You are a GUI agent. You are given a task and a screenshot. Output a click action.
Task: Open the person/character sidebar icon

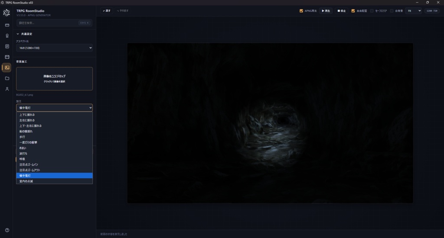coord(7,89)
